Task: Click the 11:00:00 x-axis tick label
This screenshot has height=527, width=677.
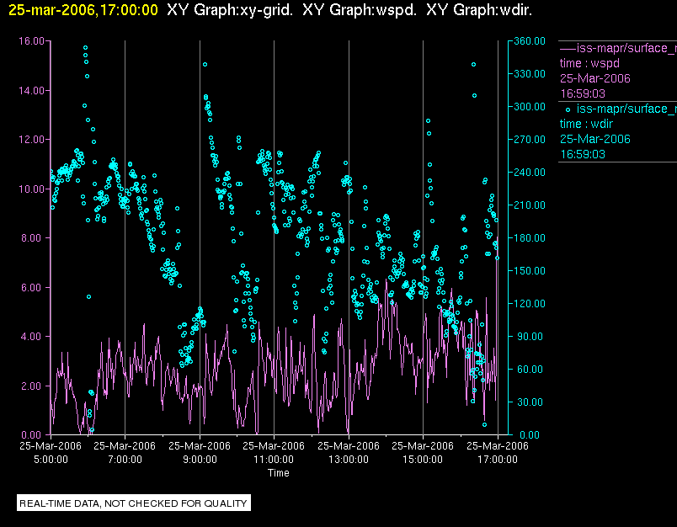Action: [x=274, y=460]
